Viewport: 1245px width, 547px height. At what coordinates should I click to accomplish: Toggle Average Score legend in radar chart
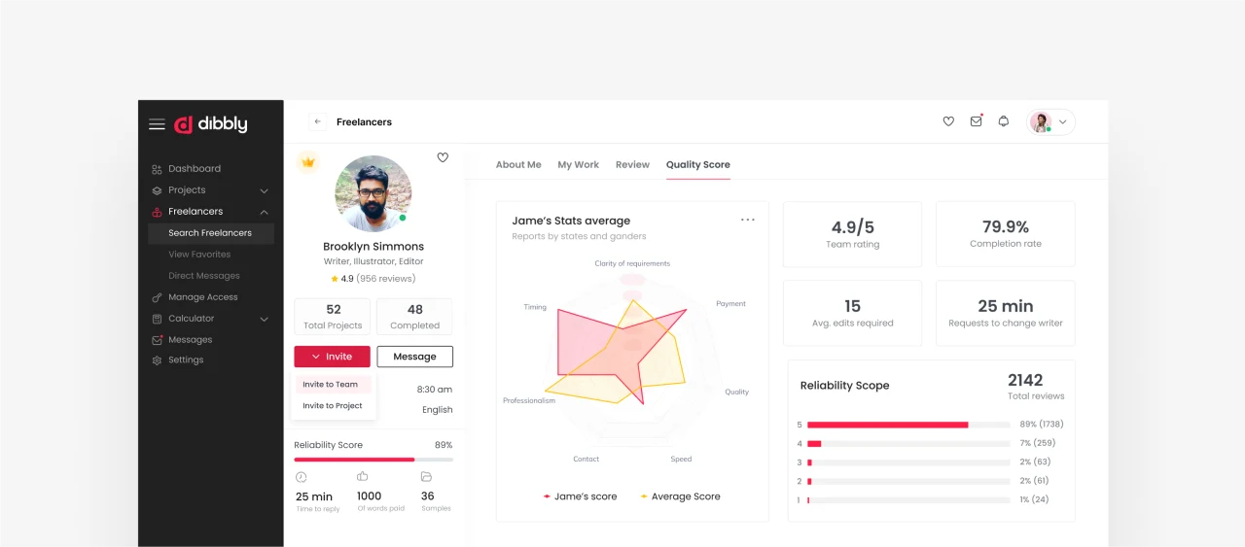pos(680,496)
